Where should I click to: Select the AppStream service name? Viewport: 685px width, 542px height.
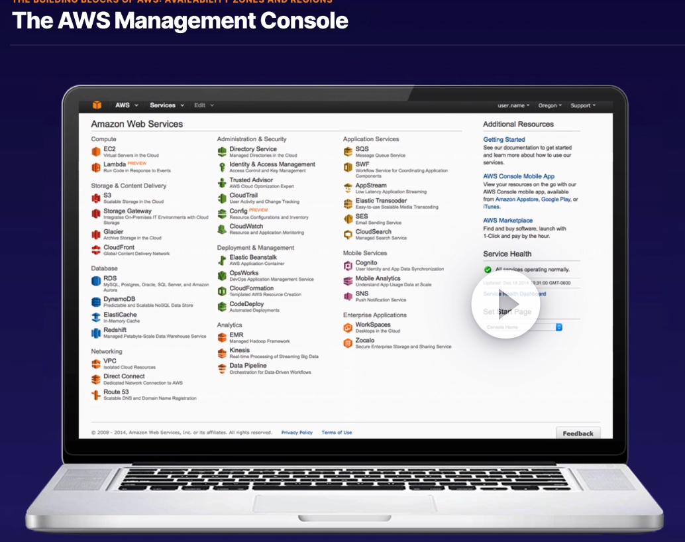tap(371, 186)
